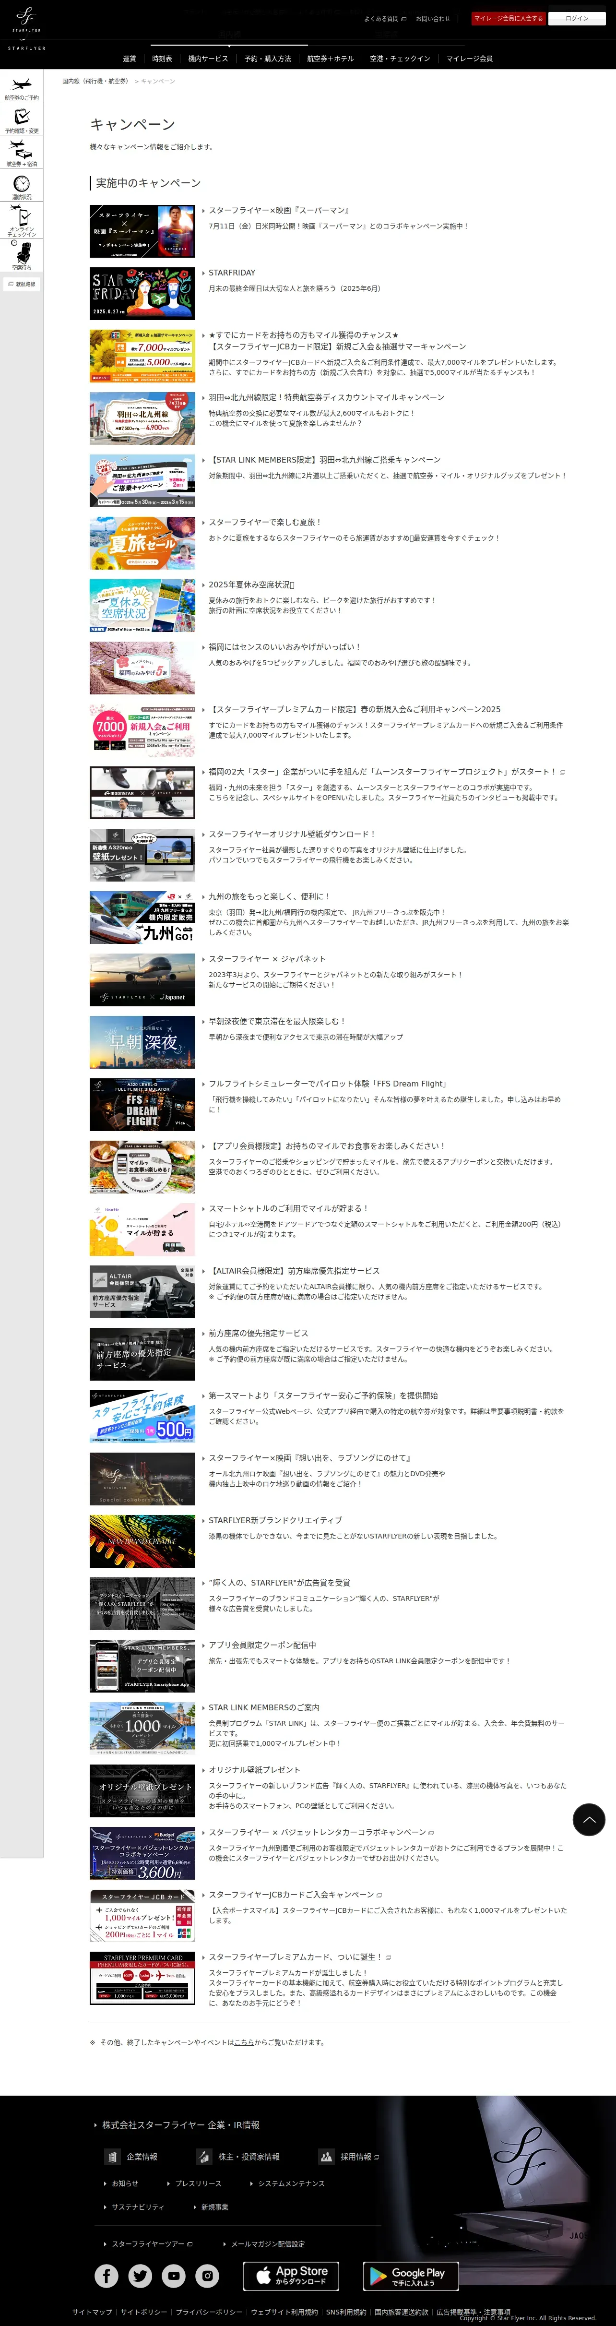
Task: Open the 500円 ご予約保険 campaign thumbnail
Action: tap(142, 1416)
